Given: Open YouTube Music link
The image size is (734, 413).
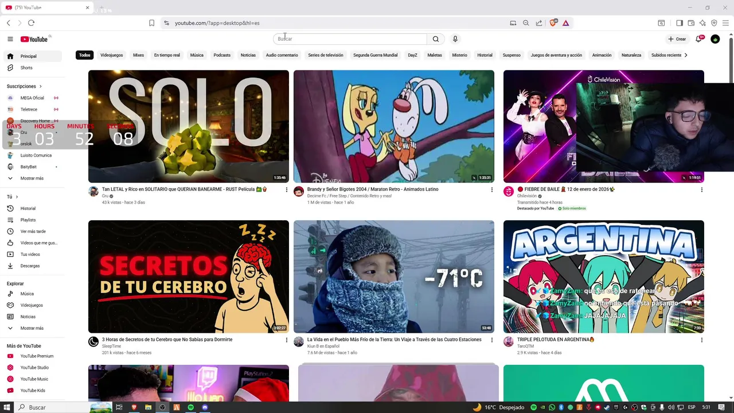Looking at the screenshot, I should coord(34,379).
